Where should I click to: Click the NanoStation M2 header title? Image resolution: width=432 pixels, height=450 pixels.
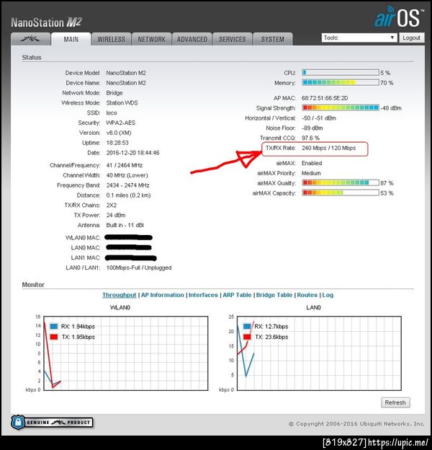(x=46, y=22)
